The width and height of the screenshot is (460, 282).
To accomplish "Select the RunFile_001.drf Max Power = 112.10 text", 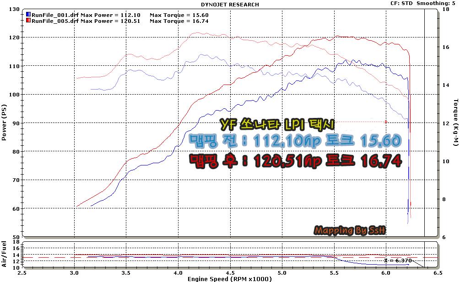I will click(86, 15).
